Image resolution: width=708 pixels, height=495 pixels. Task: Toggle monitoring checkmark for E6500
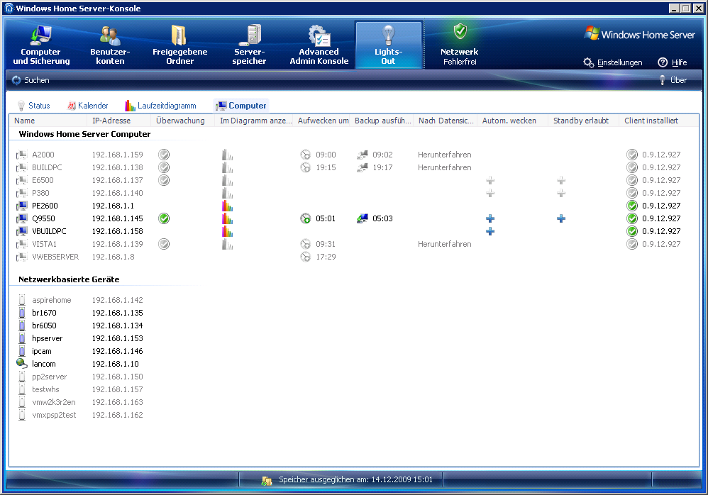[x=164, y=180]
